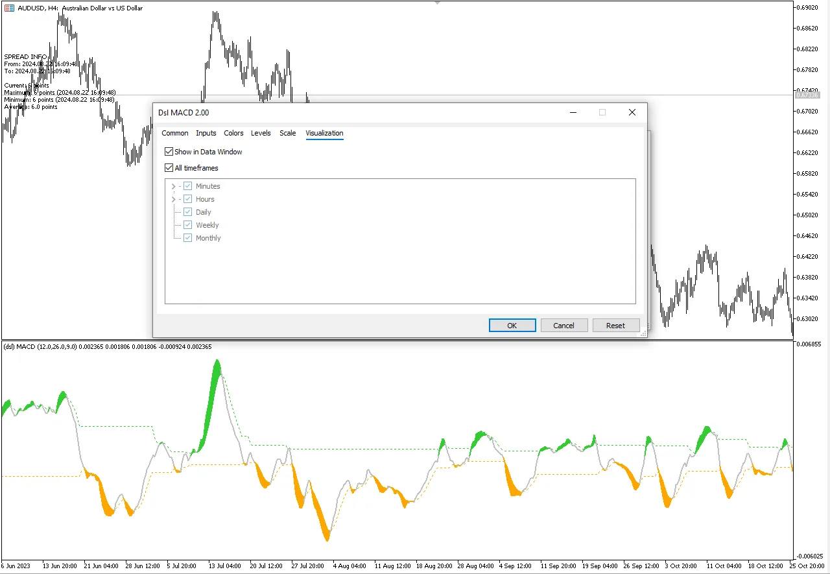Close the Dsl MACD 2.00 dialog
The height and width of the screenshot is (574, 830).
(632, 112)
